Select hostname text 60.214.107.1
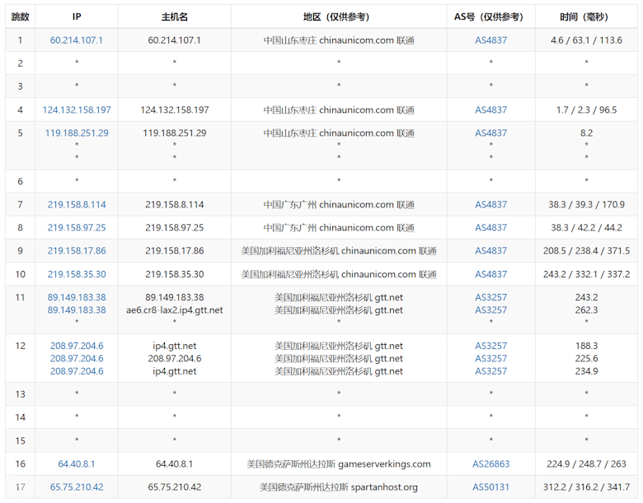Image resolution: width=643 pixels, height=503 pixels. [174, 40]
